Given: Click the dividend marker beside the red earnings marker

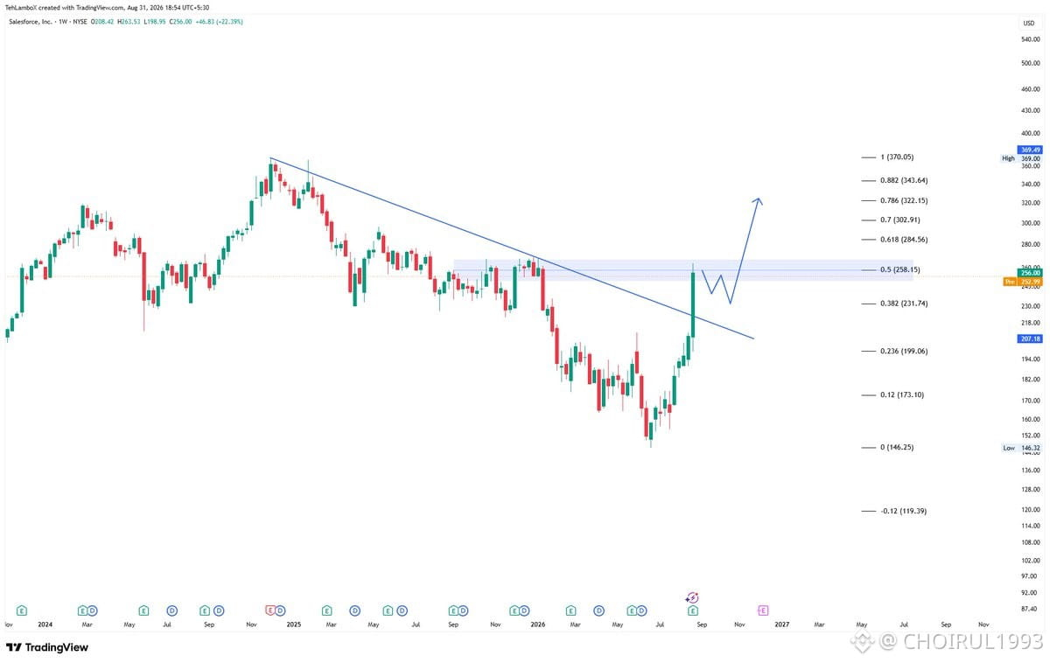Looking at the screenshot, I should click(x=280, y=611).
